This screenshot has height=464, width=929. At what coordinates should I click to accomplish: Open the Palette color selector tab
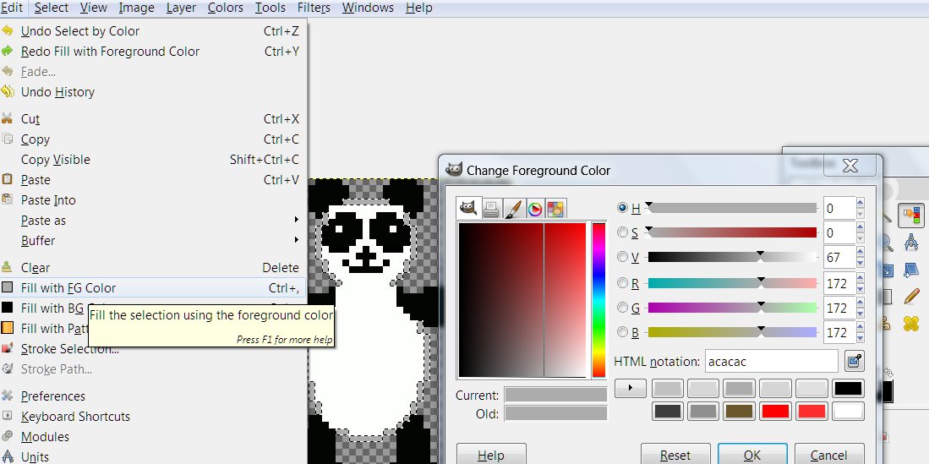pos(555,209)
